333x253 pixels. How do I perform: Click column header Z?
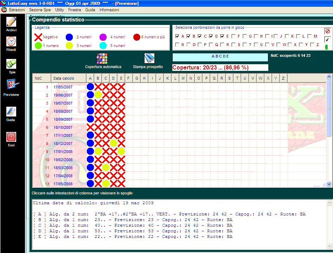(283, 78)
